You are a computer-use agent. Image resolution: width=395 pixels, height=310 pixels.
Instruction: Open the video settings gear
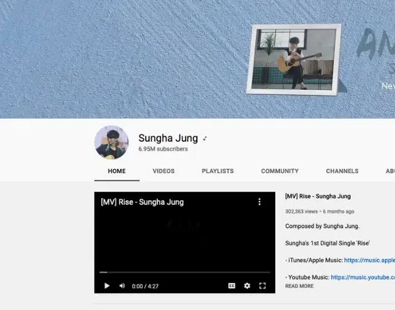pos(247,286)
